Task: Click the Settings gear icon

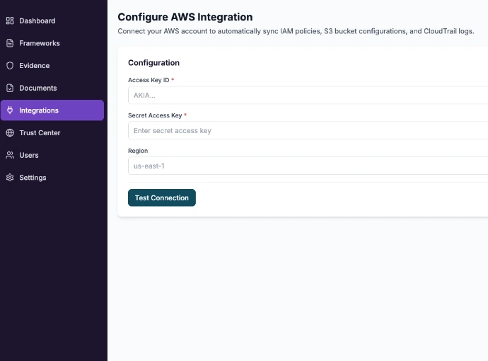Action: point(10,178)
